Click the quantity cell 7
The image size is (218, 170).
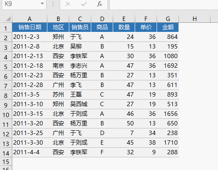tap(124, 133)
